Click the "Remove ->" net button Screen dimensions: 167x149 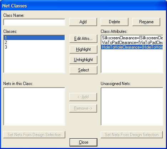[83, 108]
